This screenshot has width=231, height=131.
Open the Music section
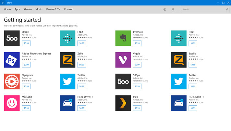pos(39,9)
